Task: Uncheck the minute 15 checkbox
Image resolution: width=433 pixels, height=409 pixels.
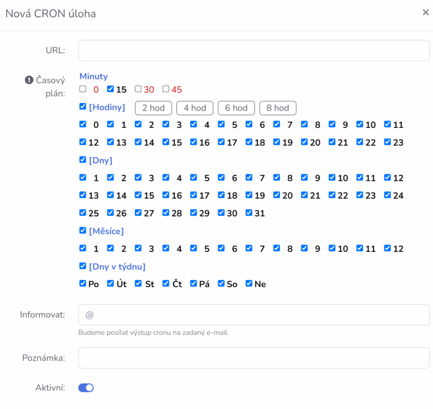Action: point(110,89)
